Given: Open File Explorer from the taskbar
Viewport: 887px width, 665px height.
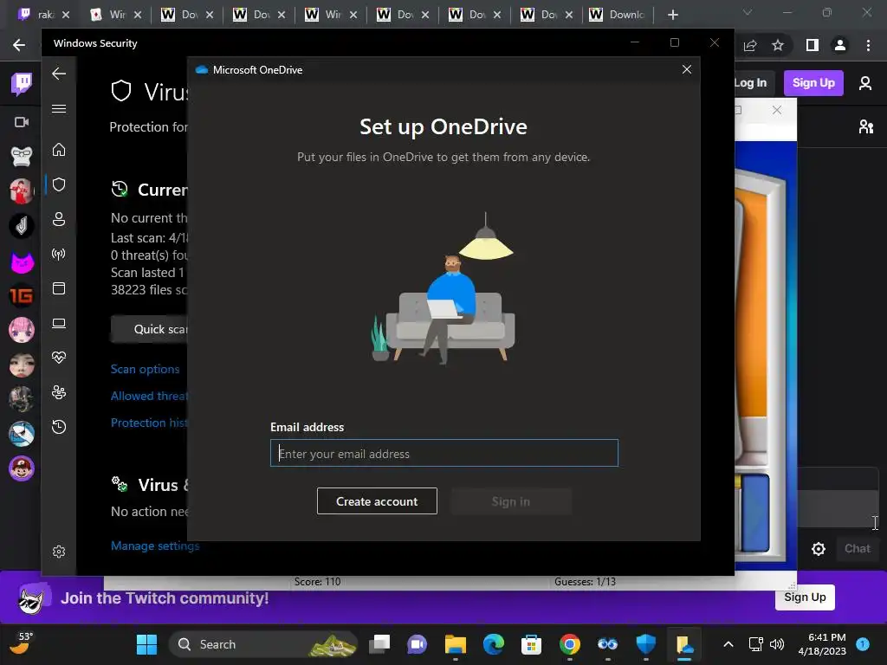Looking at the screenshot, I should click(456, 644).
